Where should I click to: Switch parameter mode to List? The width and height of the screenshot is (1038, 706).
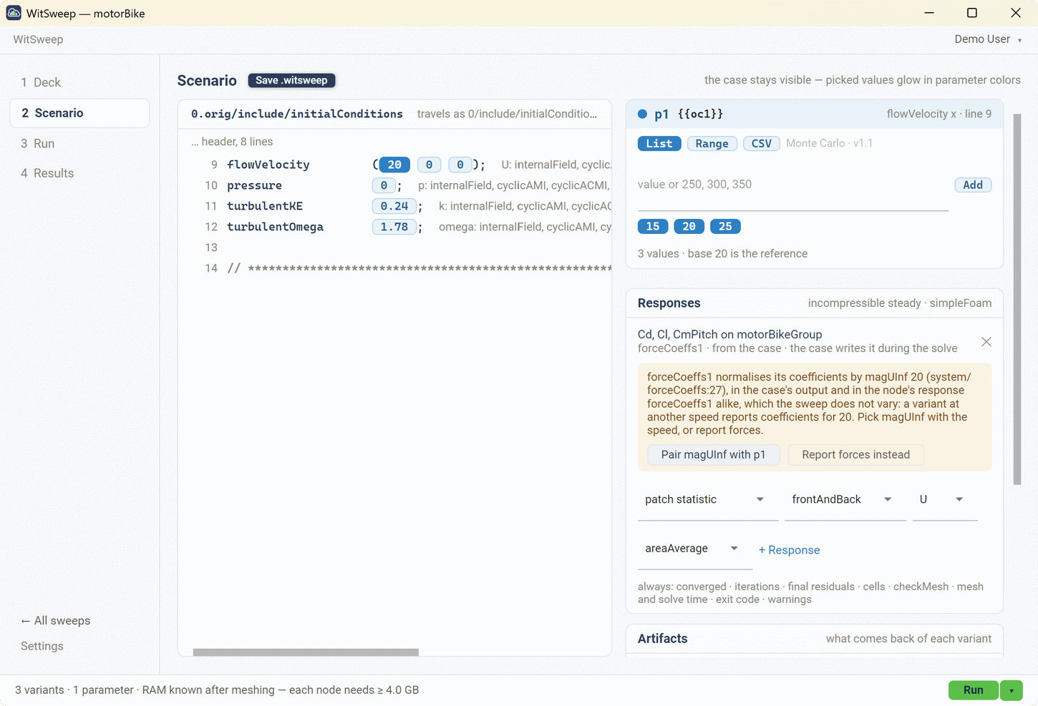click(659, 144)
